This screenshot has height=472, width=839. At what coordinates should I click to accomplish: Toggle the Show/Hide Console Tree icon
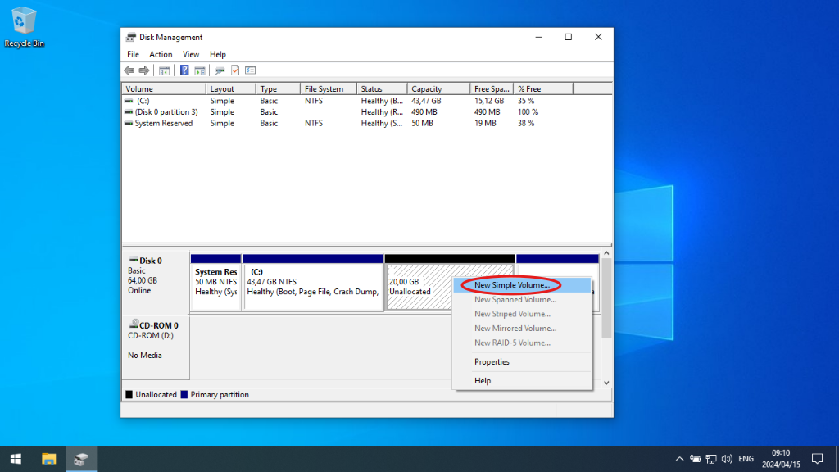click(166, 70)
